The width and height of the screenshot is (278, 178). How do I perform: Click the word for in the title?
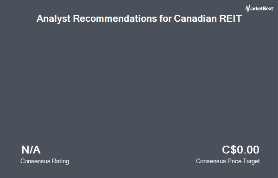(165, 18)
